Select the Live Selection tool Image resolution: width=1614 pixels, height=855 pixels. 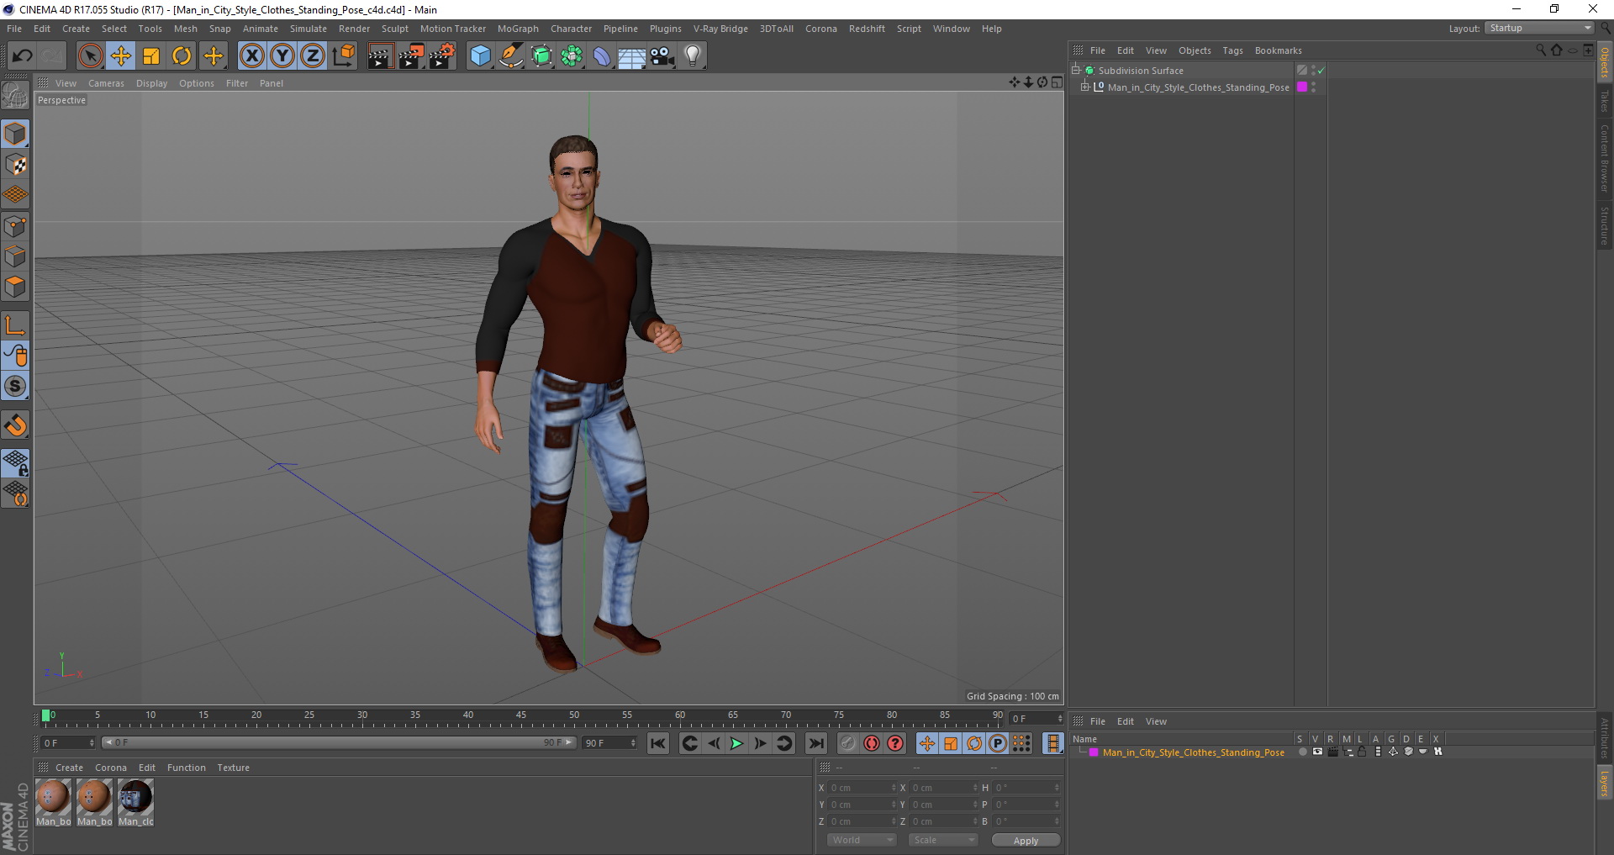pos(90,56)
